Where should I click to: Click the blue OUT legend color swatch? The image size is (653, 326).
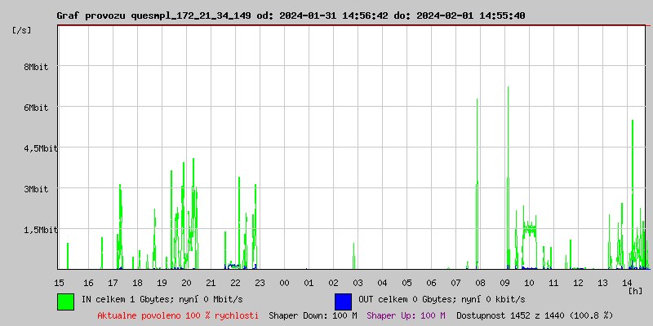343,301
